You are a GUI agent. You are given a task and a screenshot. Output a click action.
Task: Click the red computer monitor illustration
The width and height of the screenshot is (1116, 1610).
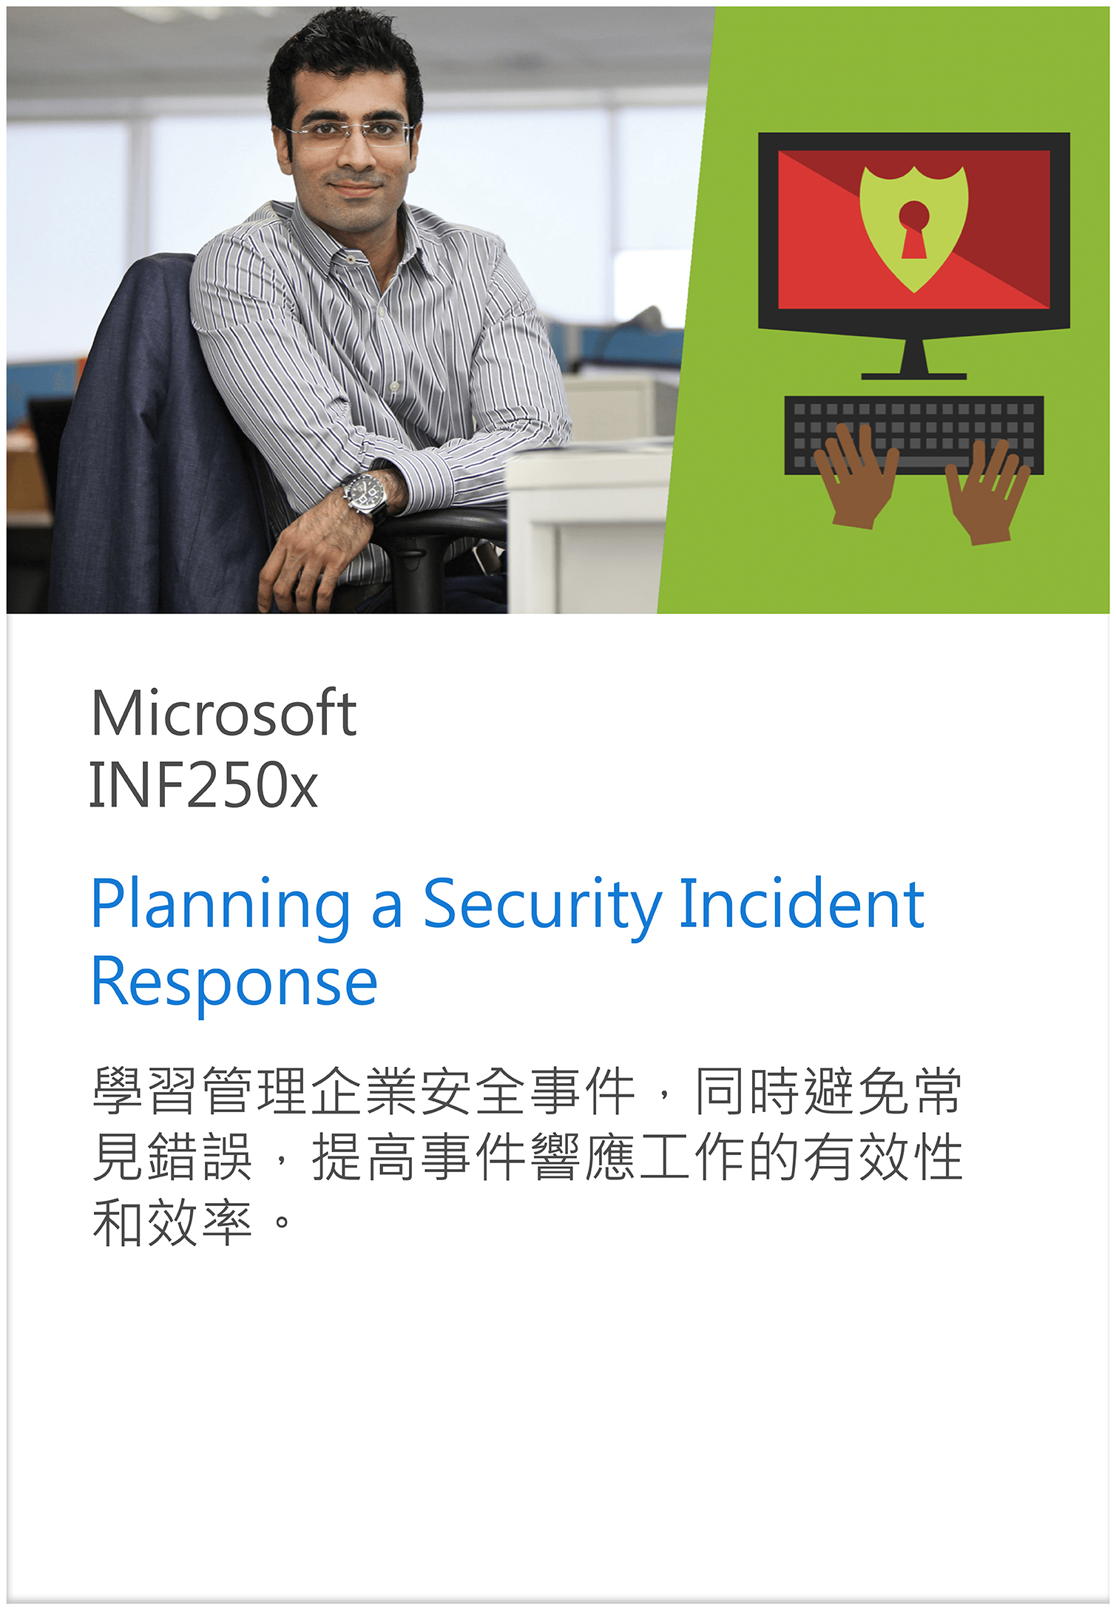914,255
